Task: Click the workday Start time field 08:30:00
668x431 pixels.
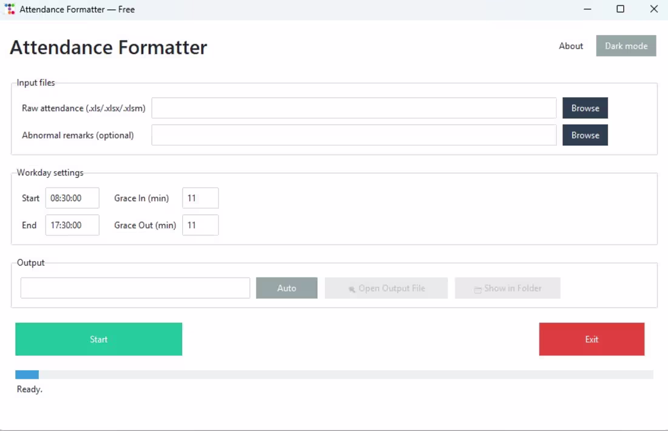Action: (x=72, y=198)
